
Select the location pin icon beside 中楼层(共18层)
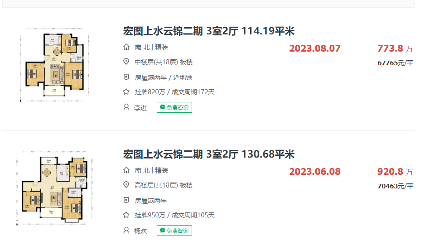126,62
